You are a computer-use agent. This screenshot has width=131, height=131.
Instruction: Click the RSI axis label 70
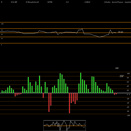pyautogui.click(x=2, y=30)
